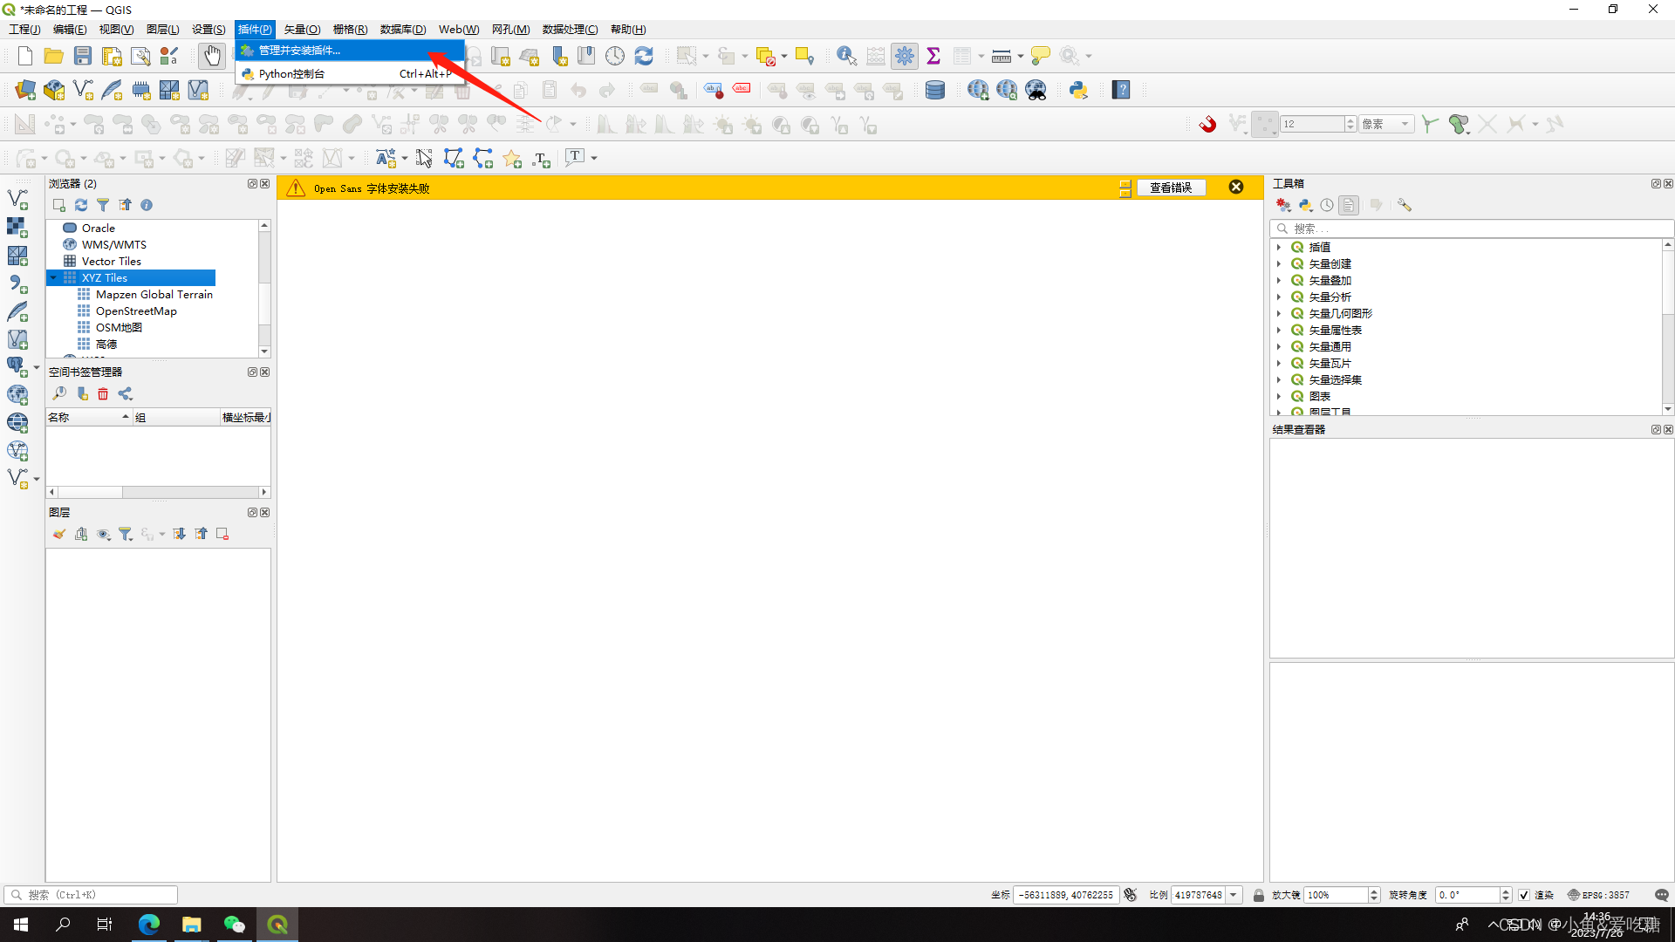This screenshot has height=942, width=1675.
Task: Filter the Browser panel with funnel icon
Action: (103, 205)
